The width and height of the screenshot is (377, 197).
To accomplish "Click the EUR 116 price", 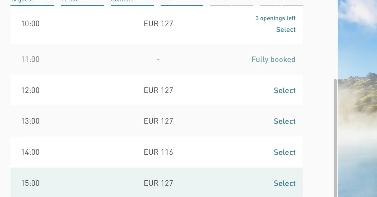I will (x=158, y=152).
